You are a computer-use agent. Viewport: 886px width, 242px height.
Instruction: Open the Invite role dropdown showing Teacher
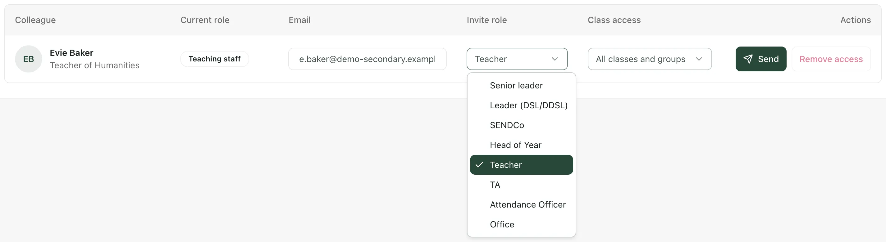click(517, 59)
